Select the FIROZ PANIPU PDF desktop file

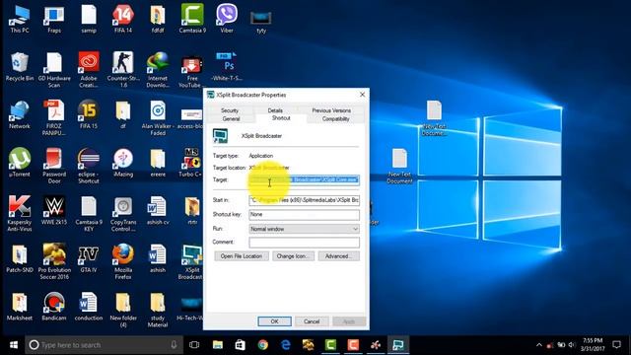point(54,117)
